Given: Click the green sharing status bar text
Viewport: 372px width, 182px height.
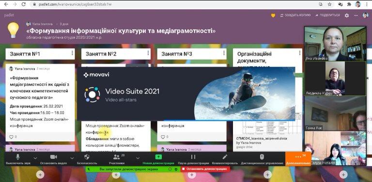Looking at the screenshot, I should pos(128,169).
